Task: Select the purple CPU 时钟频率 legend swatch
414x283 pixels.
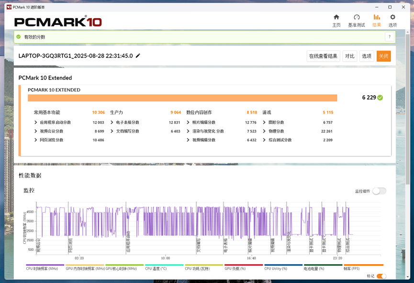Action: pos(45,265)
